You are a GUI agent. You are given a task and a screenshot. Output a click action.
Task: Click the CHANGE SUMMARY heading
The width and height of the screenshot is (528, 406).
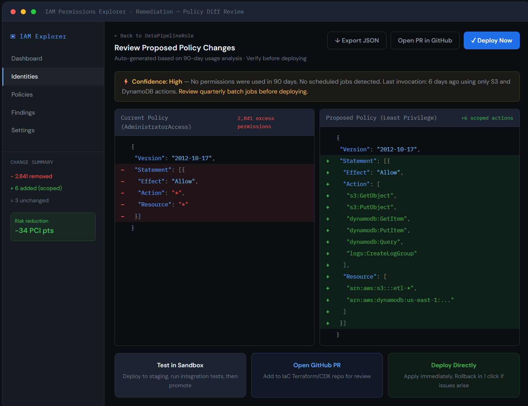[x=32, y=162]
